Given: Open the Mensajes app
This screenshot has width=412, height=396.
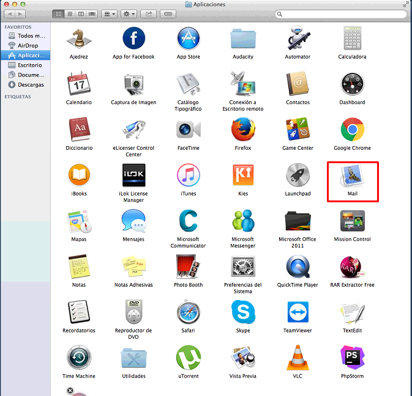Looking at the screenshot, I should pos(133,221).
